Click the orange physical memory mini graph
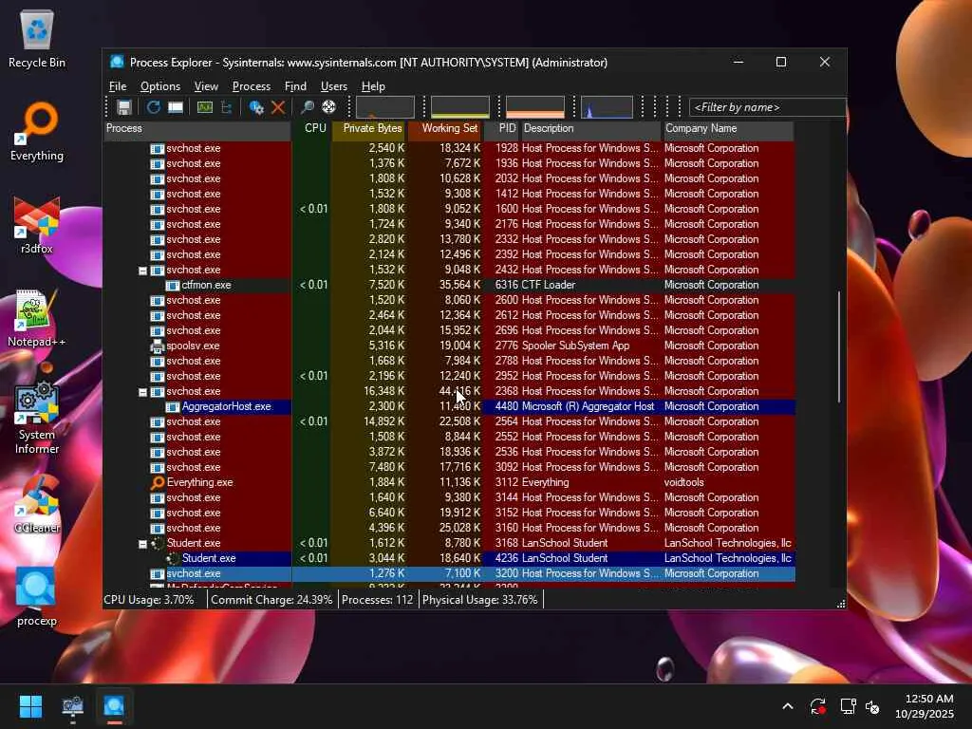The image size is (972, 729). coord(535,106)
